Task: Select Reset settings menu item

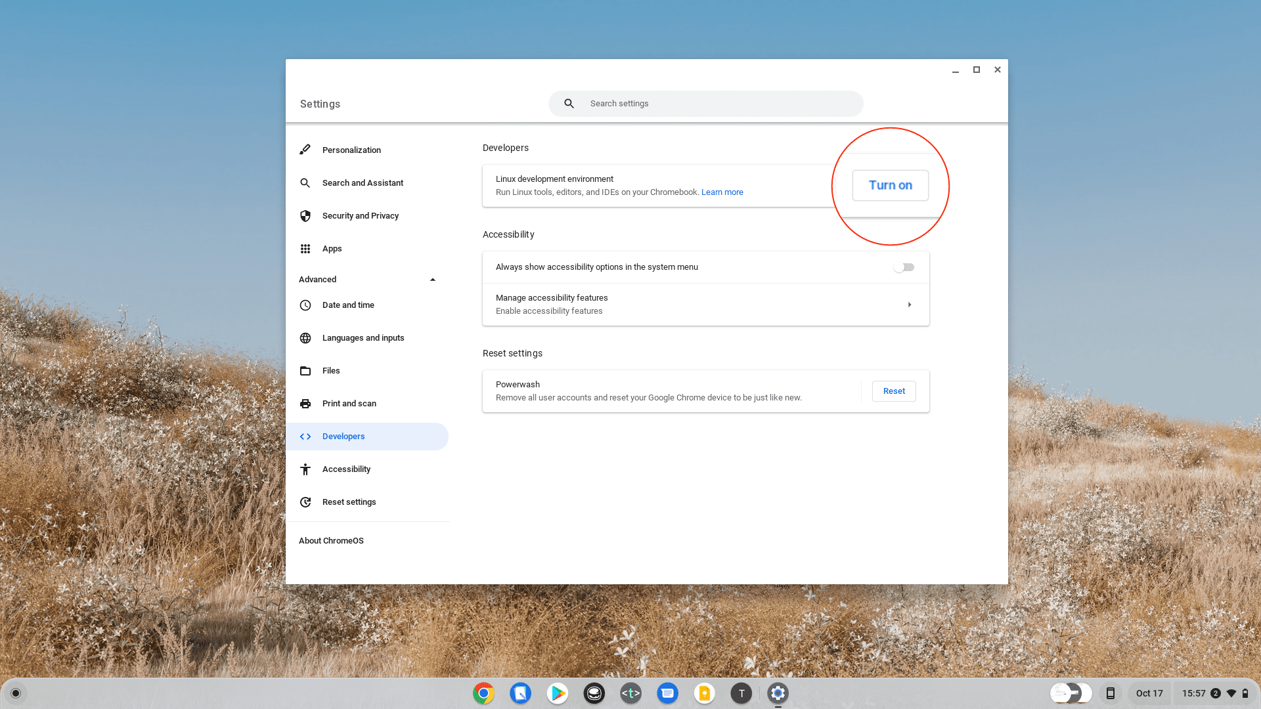Action: (349, 502)
